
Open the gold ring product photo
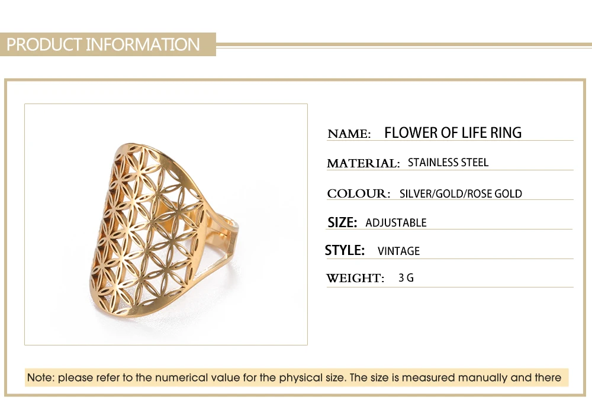(166, 224)
